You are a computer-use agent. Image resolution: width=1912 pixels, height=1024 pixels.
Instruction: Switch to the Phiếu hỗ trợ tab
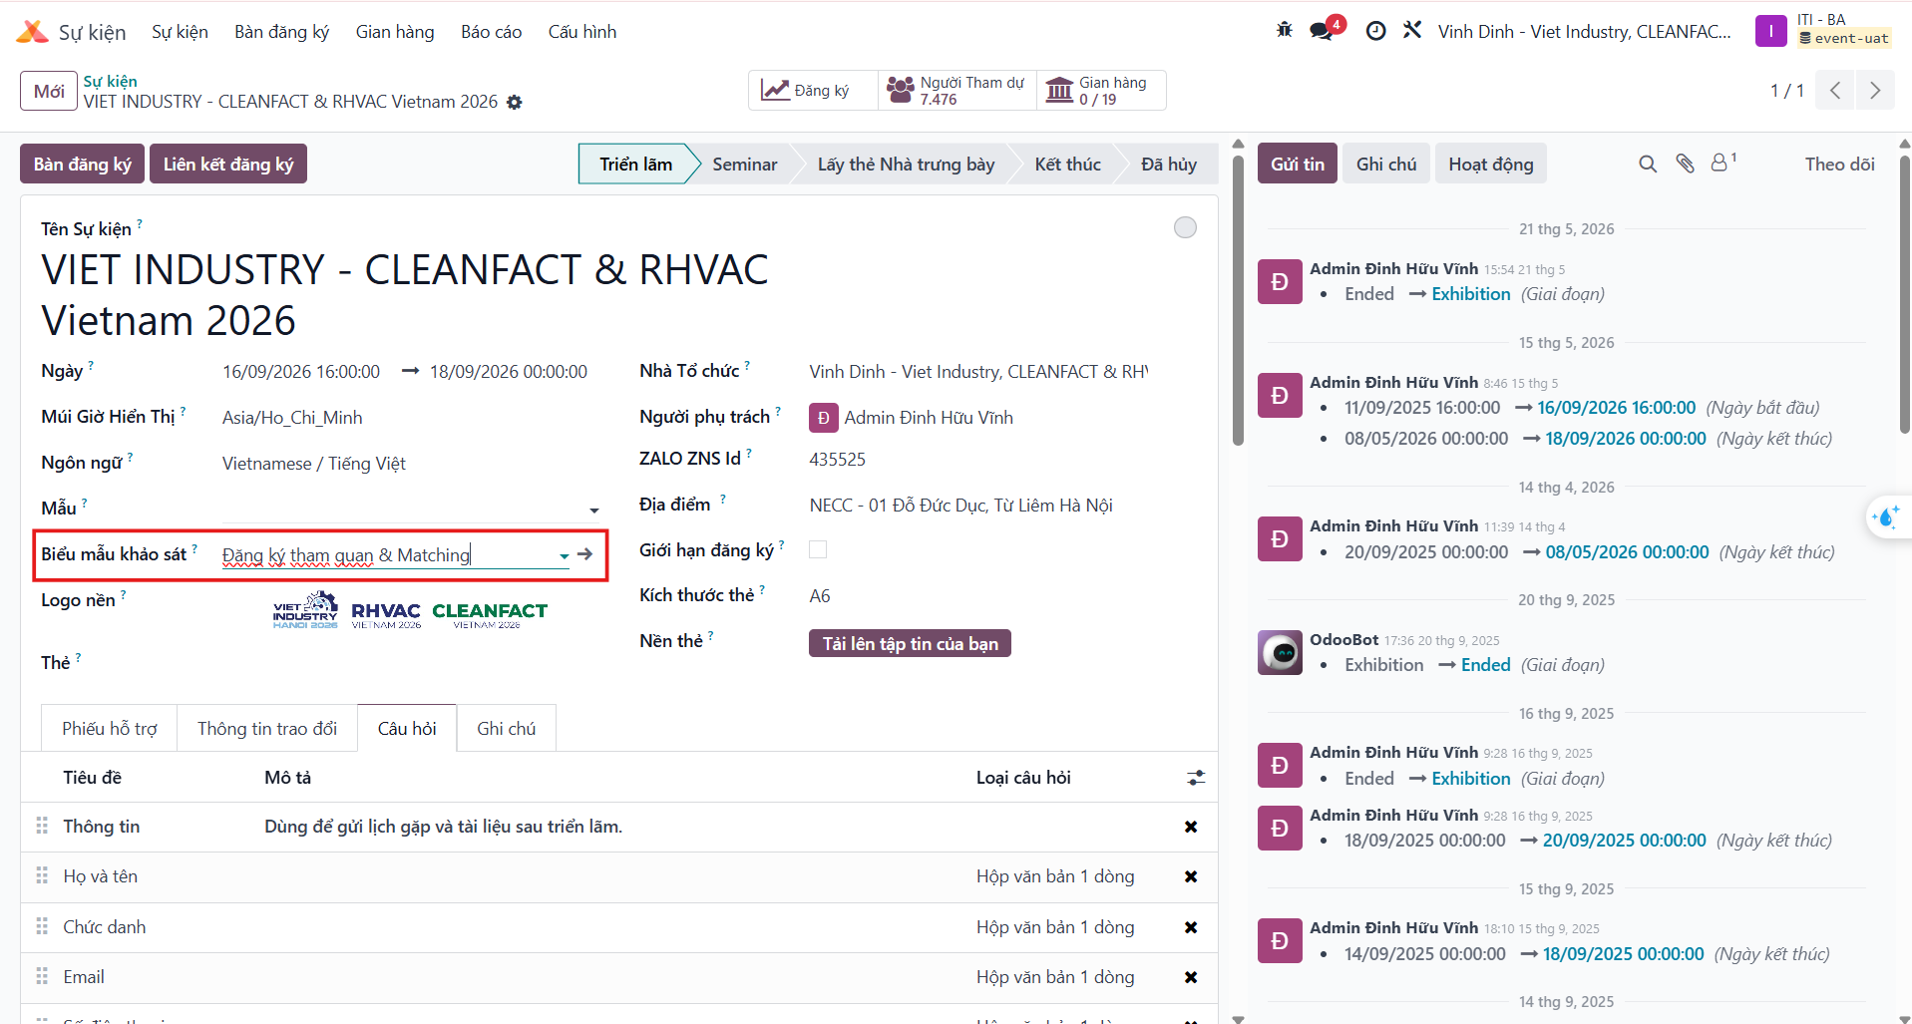coord(110,728)
